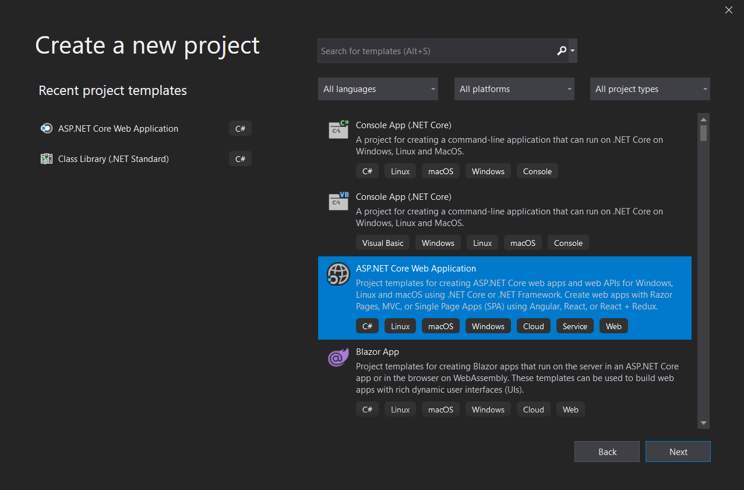
Task: Open the search history arrow beside the search box
Action: (x=572, y=51)
